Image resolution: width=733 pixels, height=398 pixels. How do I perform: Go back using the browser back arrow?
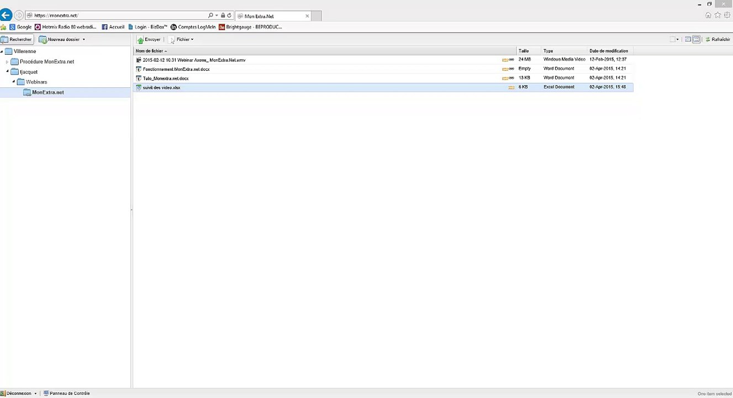tap(6, 15)
